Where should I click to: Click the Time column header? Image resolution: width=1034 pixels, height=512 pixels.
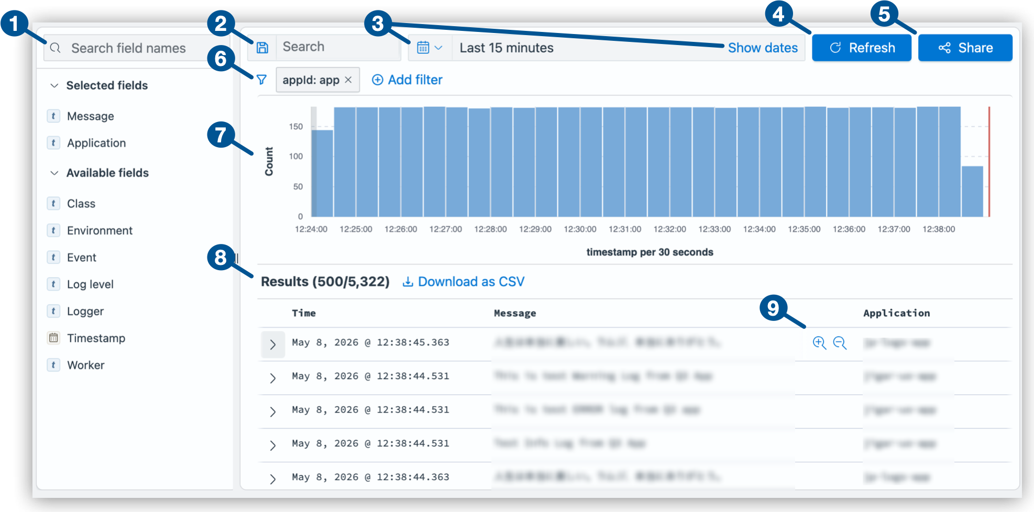click(304, 313)
